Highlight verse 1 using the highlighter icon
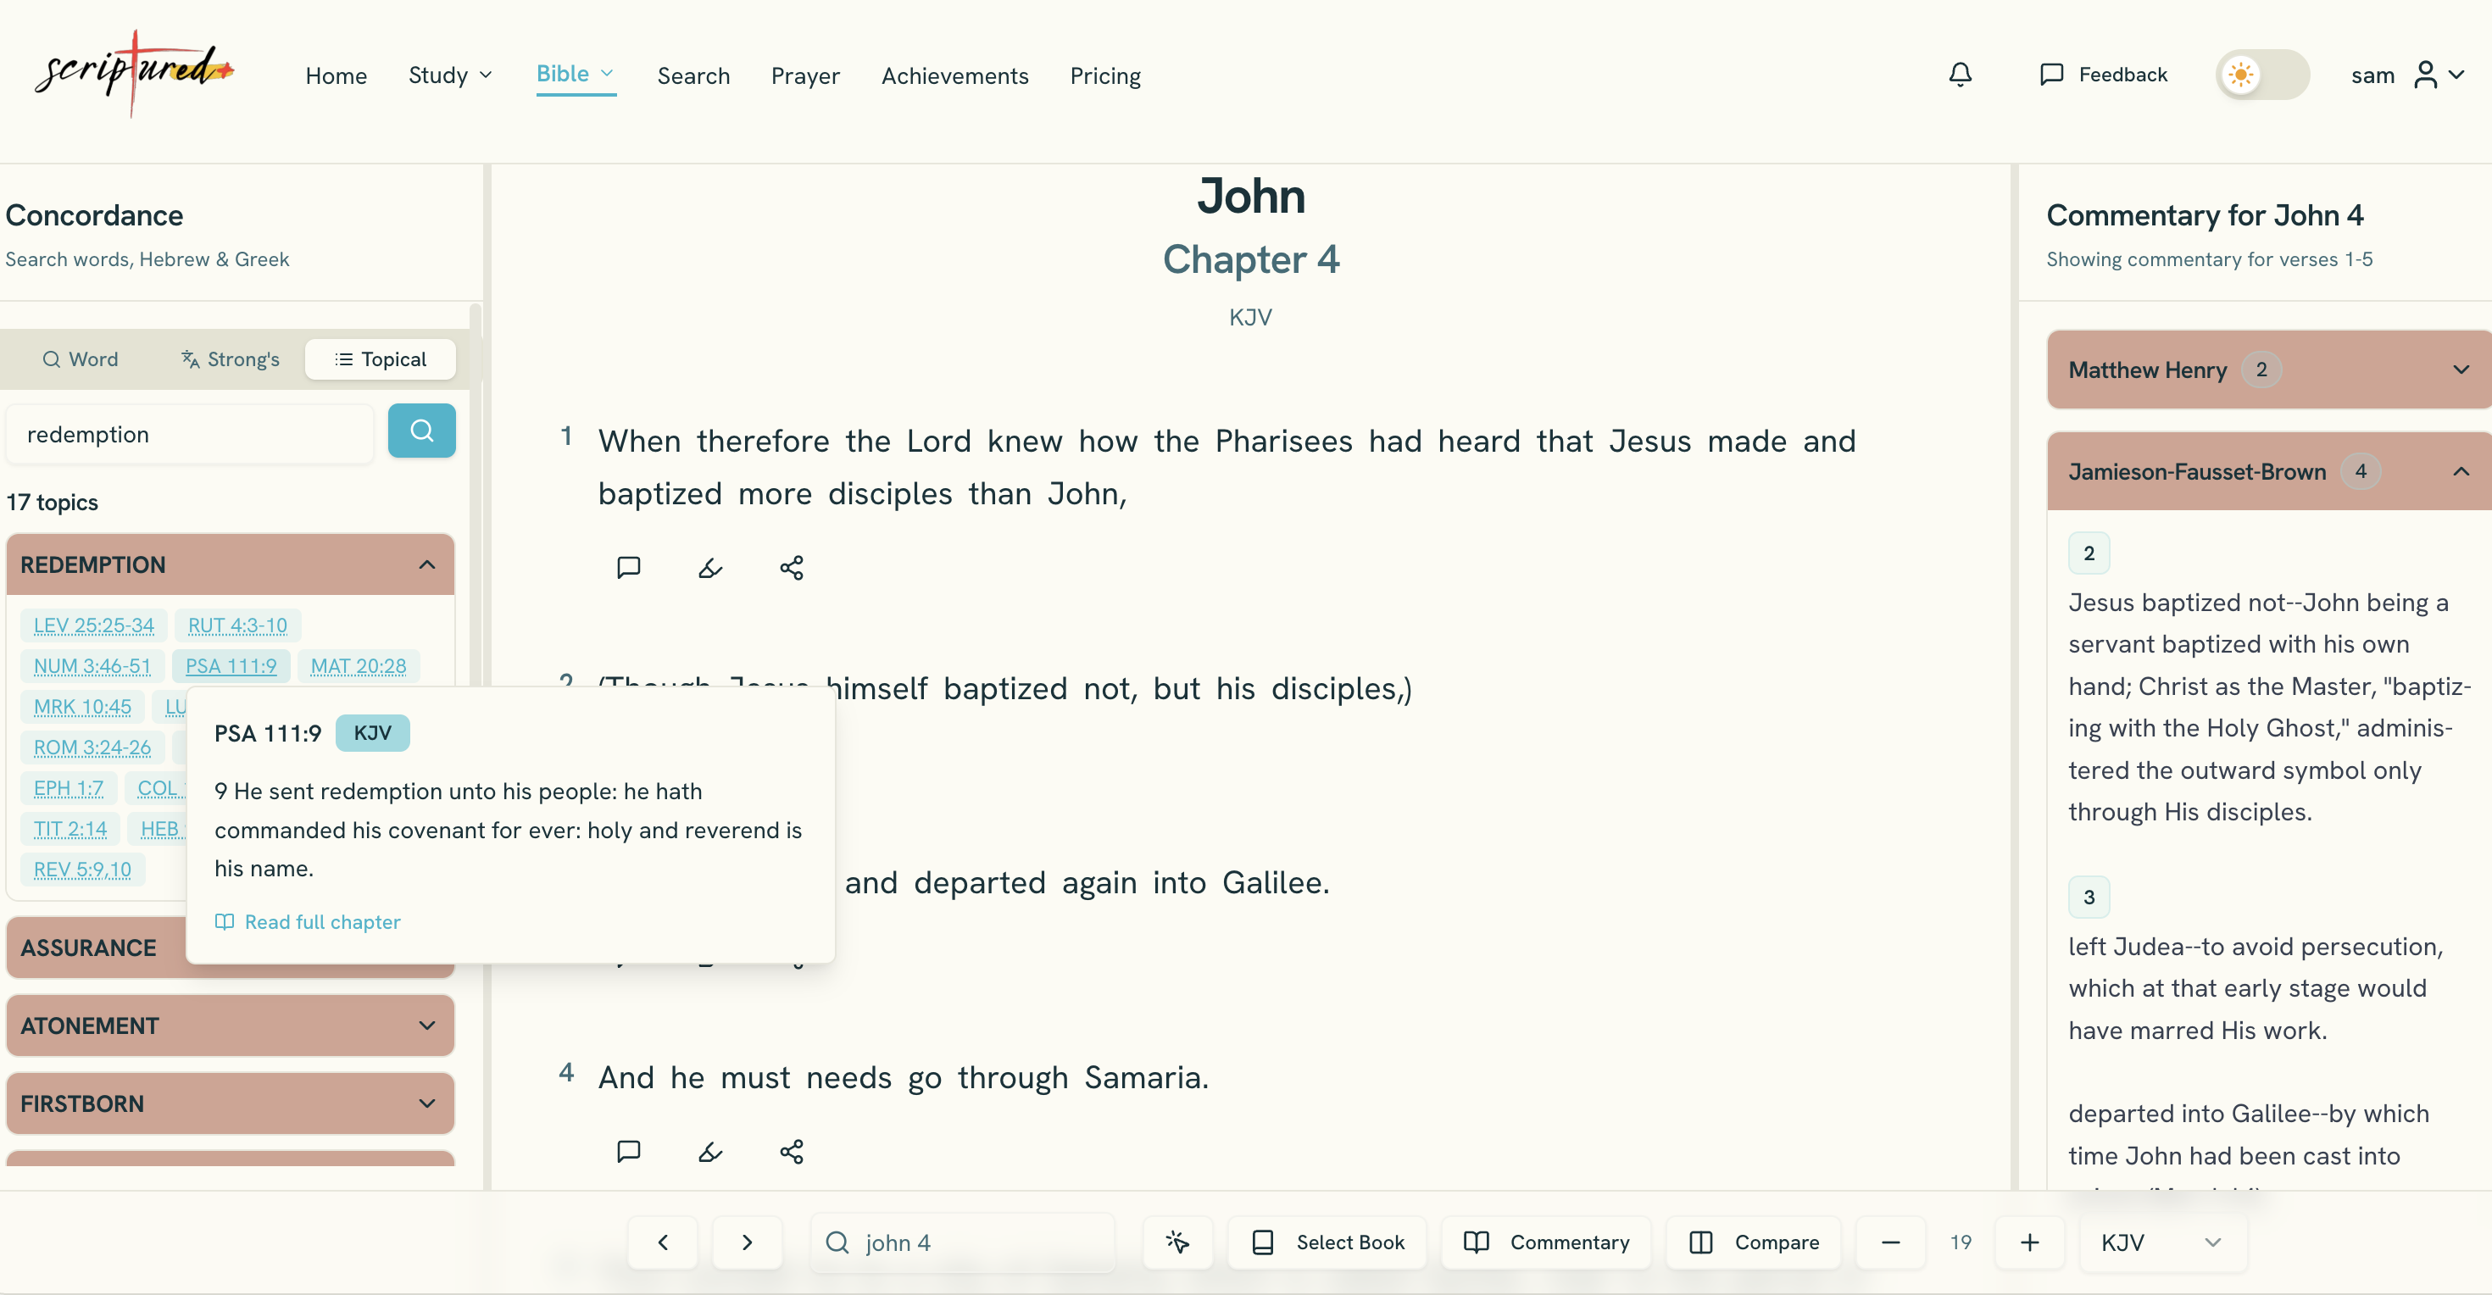Screen dimensions: 2492x1295 (710, 569)
